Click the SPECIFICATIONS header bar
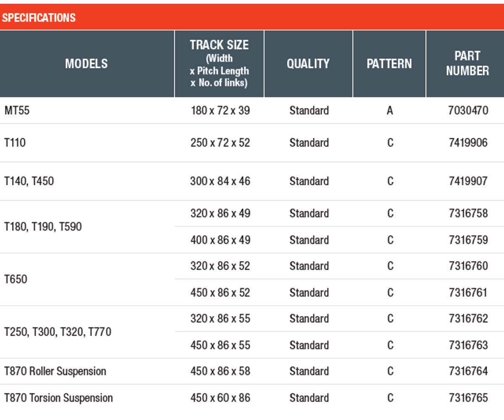The image size is (504, 420). (252, 17)
